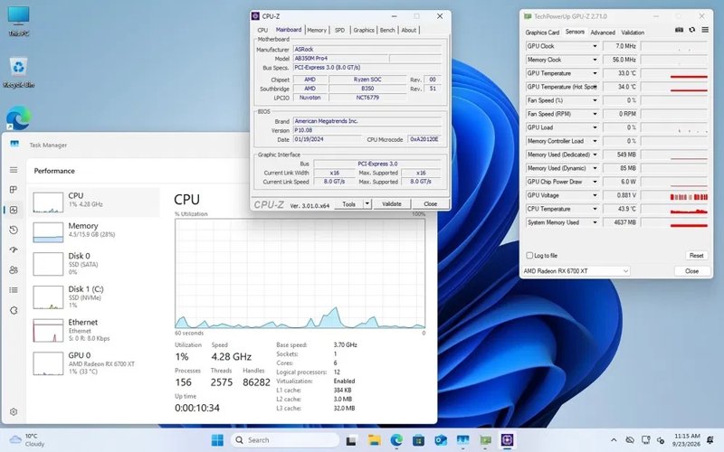The width and height of the screenshot is (724, 452).
Task: Expand System Memory Used sensor dropdown
Action: tap(595, 222)
